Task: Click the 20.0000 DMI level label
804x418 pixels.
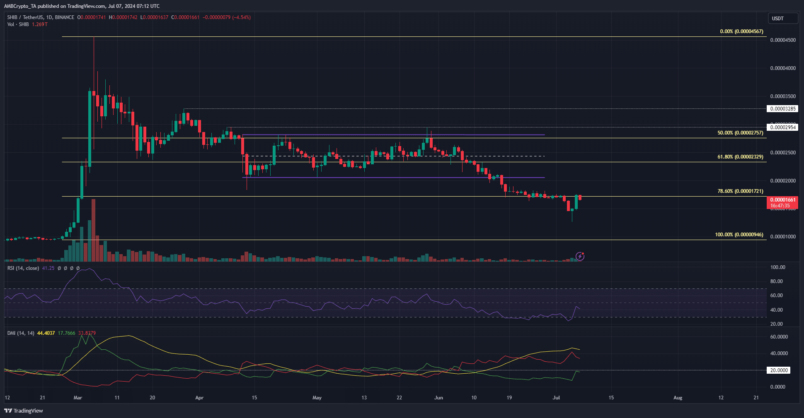Action: point(779,370)
